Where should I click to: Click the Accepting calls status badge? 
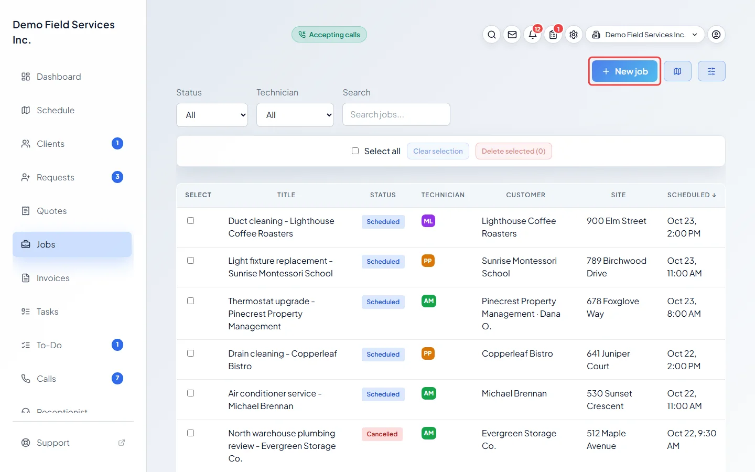coord(329,35)
